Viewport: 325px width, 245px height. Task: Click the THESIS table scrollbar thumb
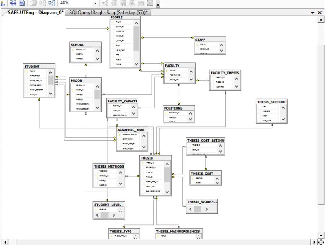point(167,175)
